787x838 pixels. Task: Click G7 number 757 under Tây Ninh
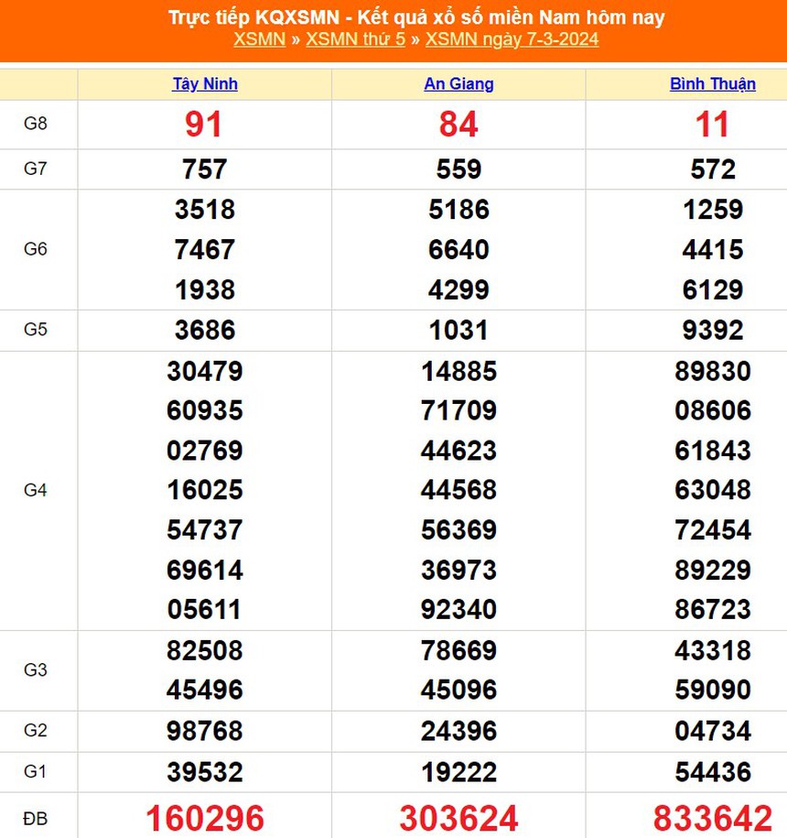[x=204, y=169]
